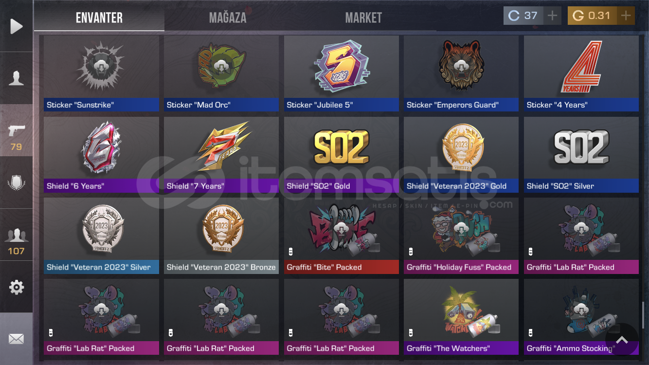Add gold currency with plus button
649x365 pixels.
tap(626, 16)
